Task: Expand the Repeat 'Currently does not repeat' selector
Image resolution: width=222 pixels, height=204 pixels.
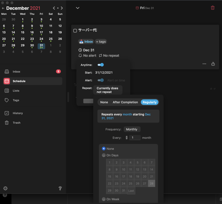Action: coord(108,90)
